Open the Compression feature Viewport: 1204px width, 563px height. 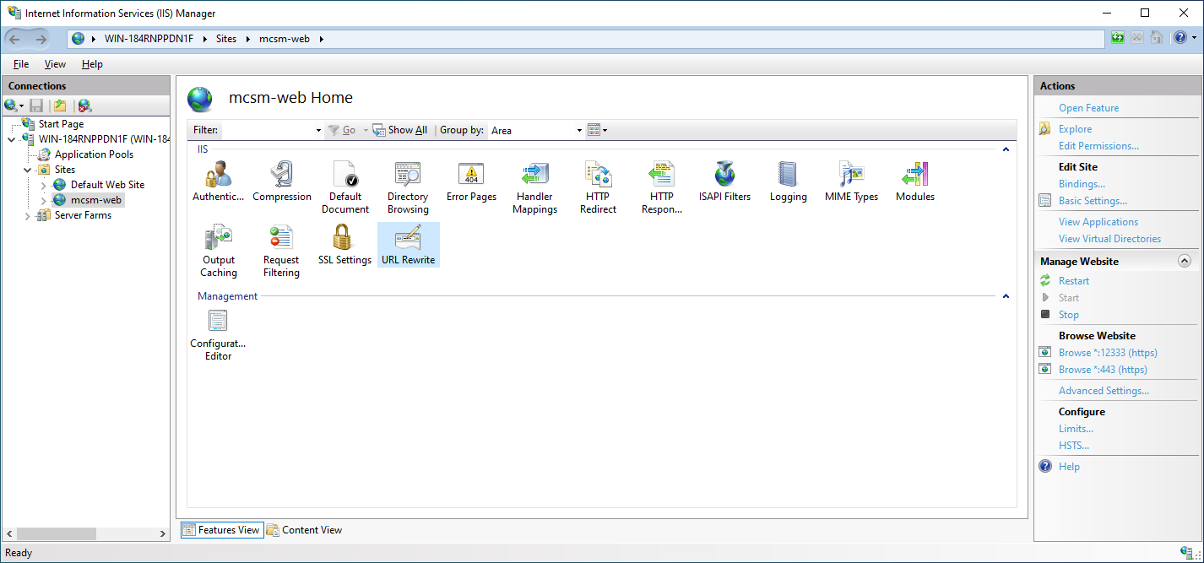click(282, 181)
